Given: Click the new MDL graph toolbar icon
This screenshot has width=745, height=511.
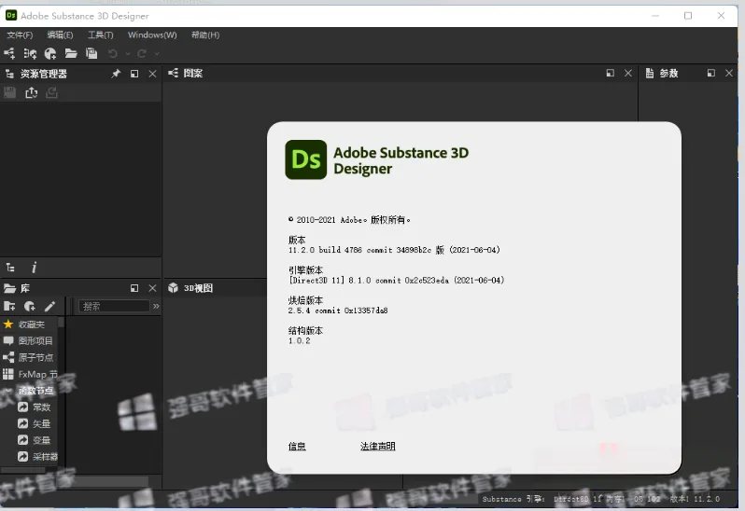Looking at the screenshot, I should tap(30, 53).
